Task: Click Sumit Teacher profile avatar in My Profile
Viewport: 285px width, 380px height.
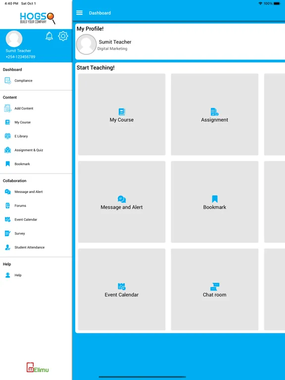Action: coord(86,45)
